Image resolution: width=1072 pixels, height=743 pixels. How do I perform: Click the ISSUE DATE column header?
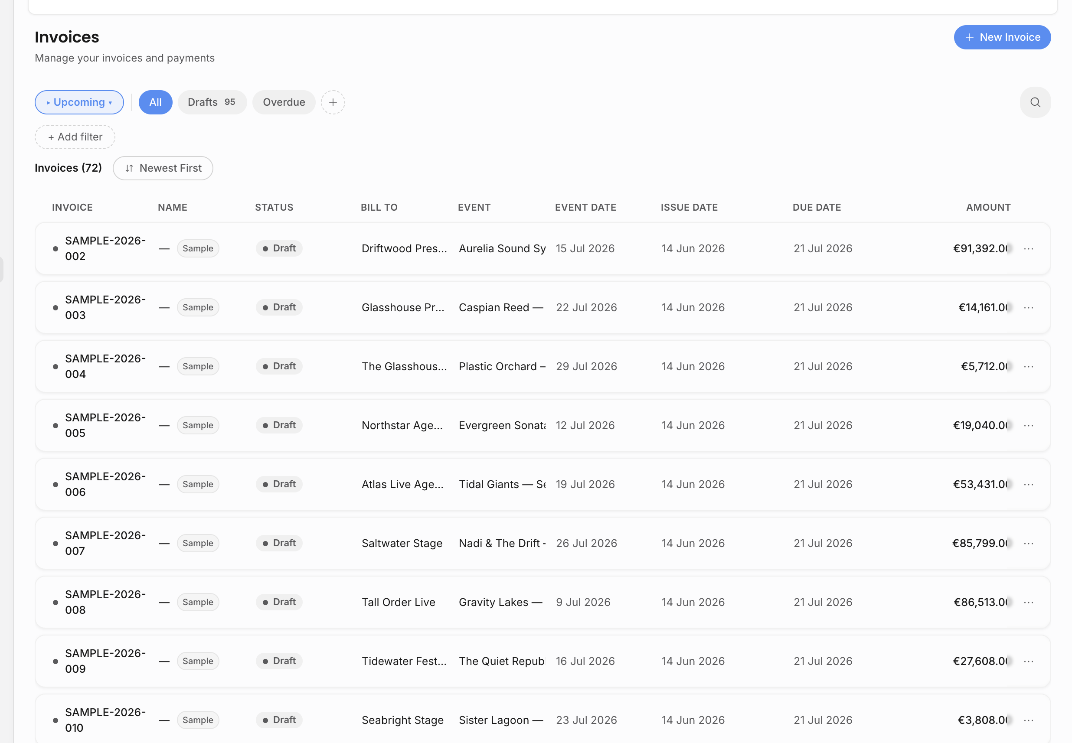[689, 208]
